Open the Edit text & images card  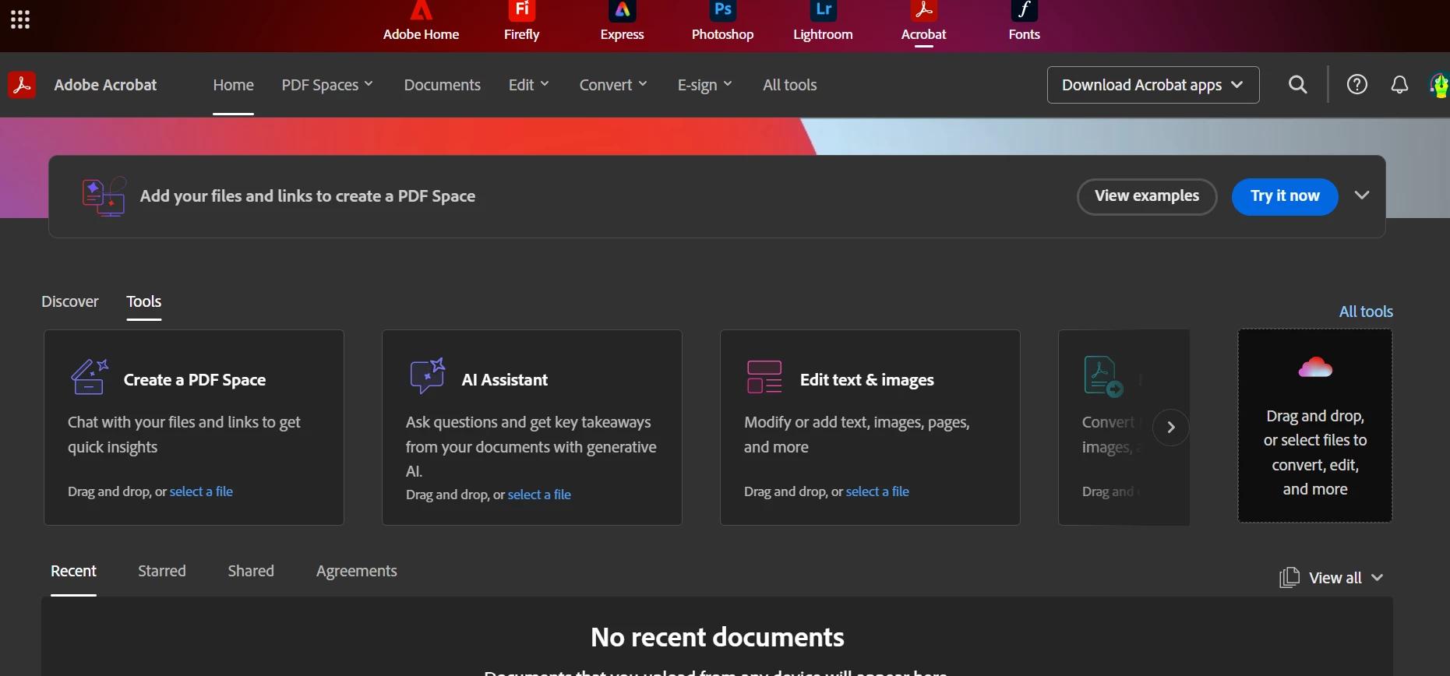pyautogui.click(x=870, y=428)
